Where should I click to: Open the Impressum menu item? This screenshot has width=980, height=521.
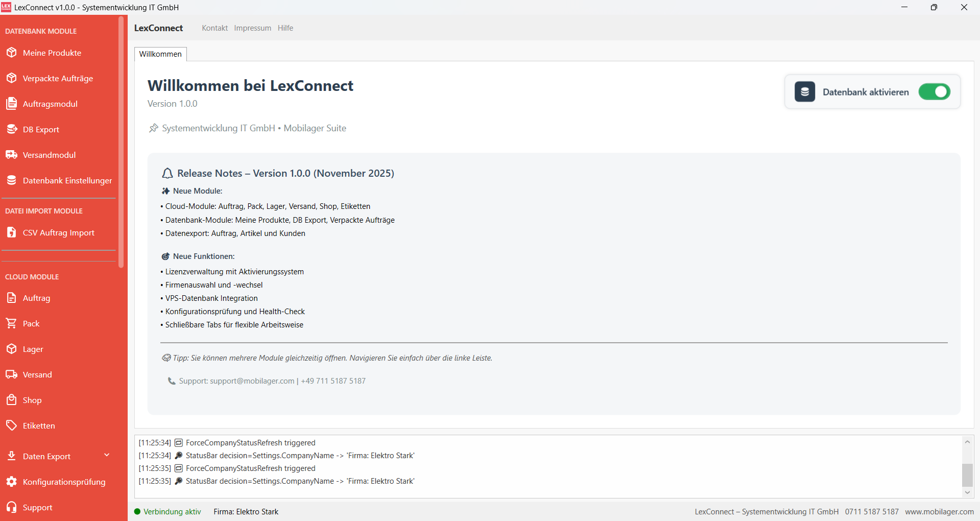(252, 28)
